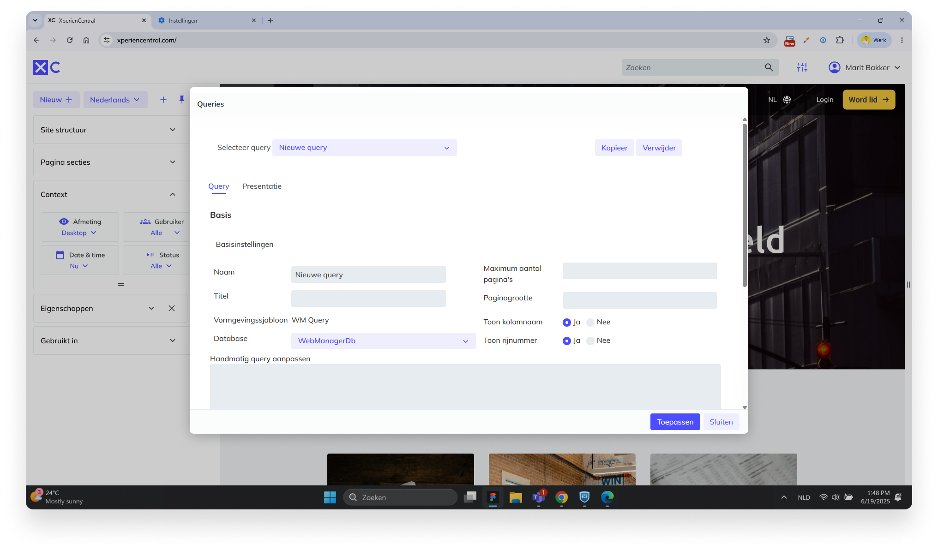This screenshot has height=550, width=938.
Task: Click the drag handle below Context panel
Action: 121,284
